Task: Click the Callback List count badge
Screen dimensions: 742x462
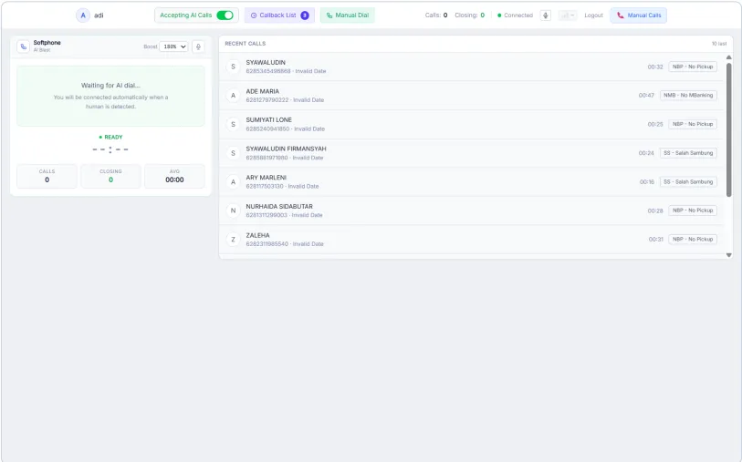Action: [305, 15]
